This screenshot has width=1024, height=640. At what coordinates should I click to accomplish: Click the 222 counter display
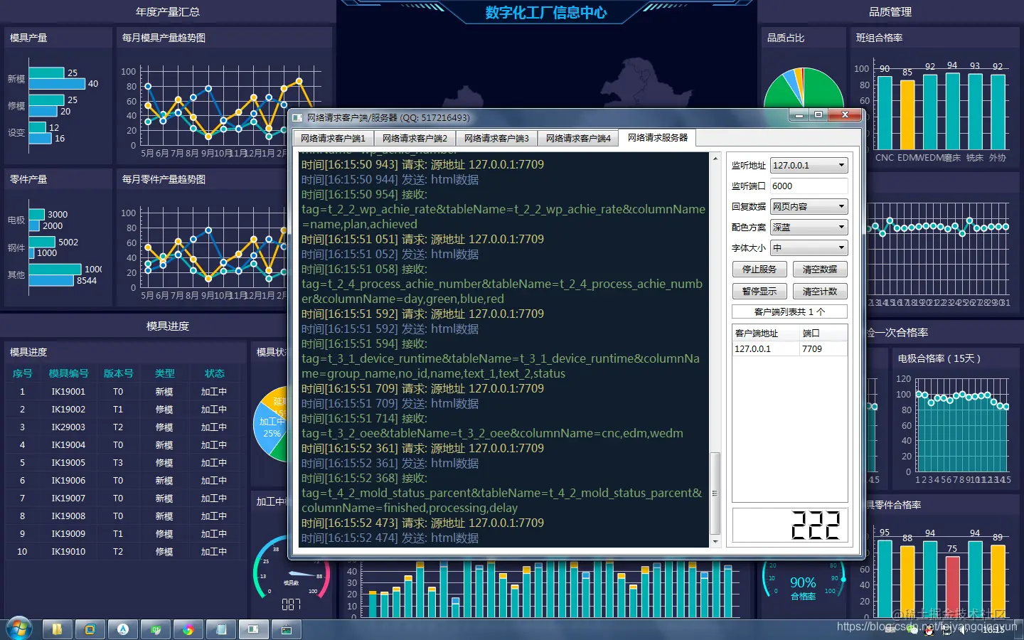pyautogui.click(x=789, y=525)
